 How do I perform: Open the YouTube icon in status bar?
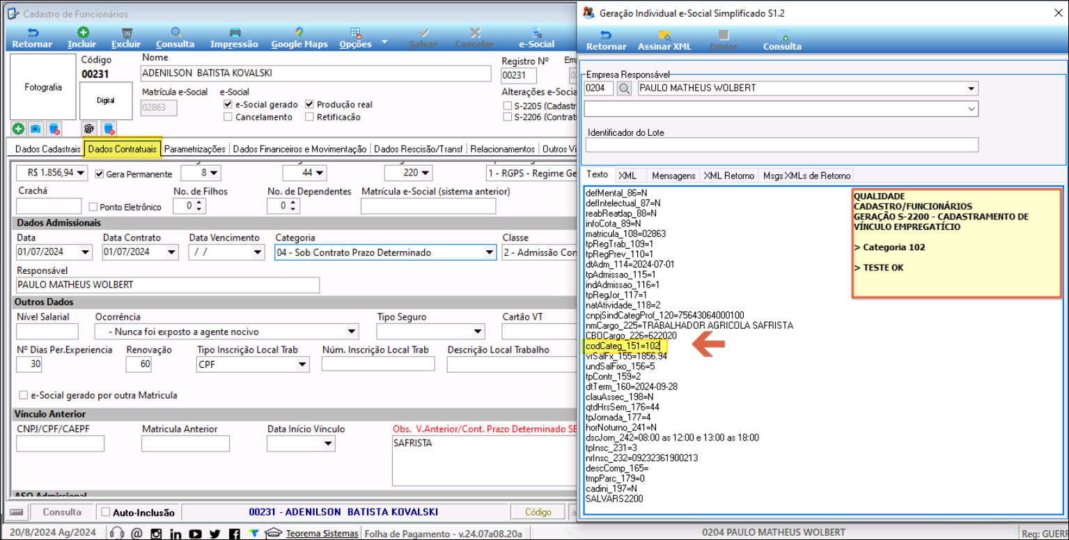195,534
